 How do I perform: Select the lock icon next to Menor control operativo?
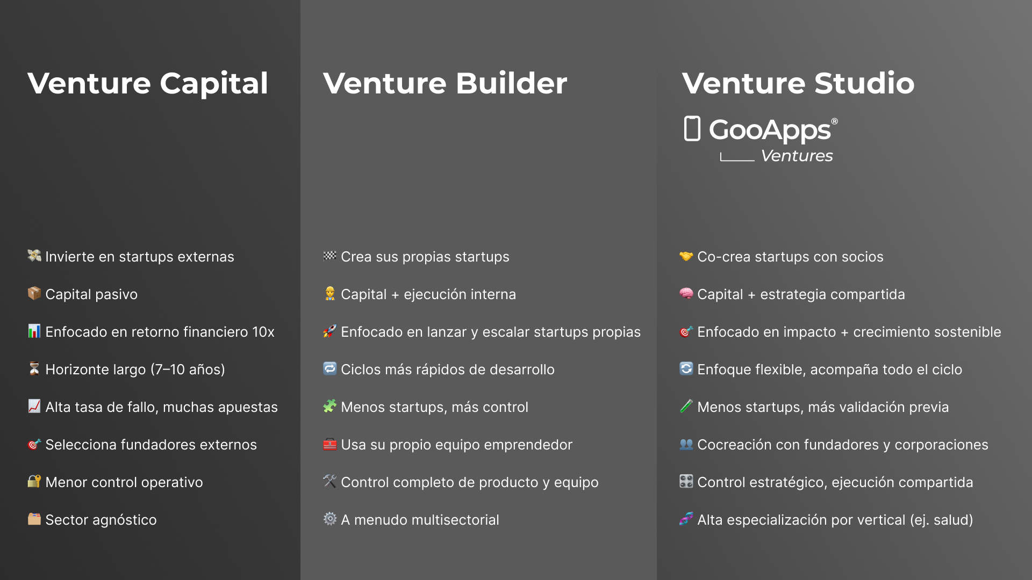coord(34,482)
